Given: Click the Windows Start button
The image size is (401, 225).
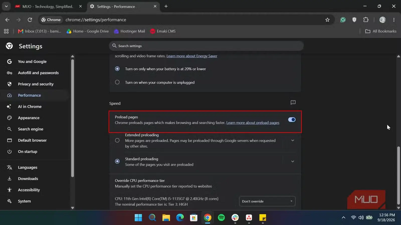Looking at the screenshot, I should [x=138, y=218].
